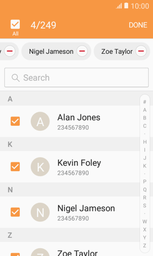Tap DONE to confirm selection
The image size is (153, 256).
[x=138, y=25]
